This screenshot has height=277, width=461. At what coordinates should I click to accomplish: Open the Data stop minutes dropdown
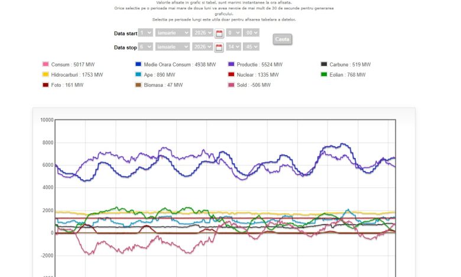(251, 47)
